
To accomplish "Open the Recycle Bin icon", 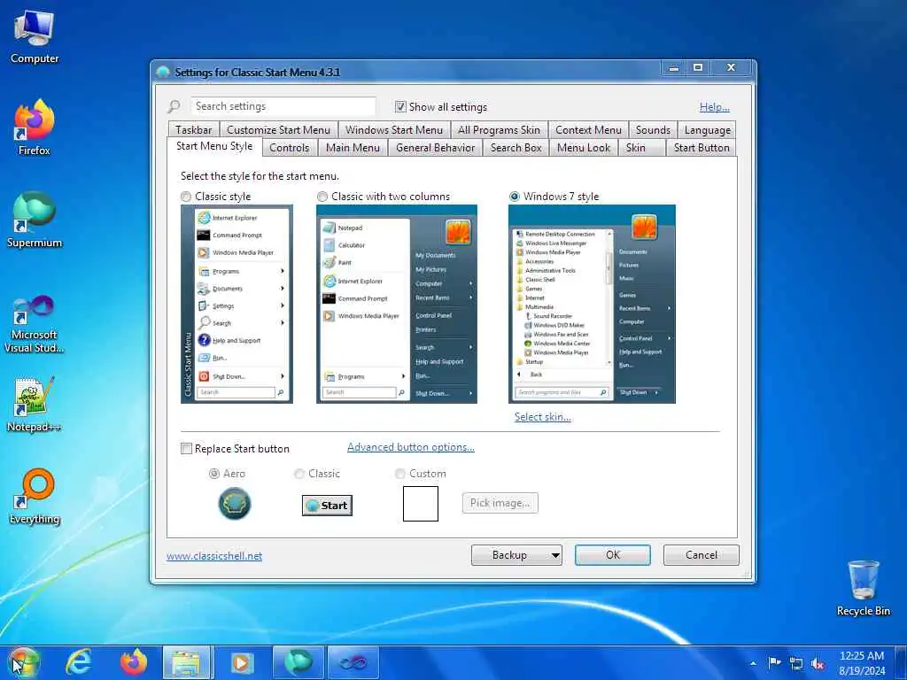I will (x=863, y=588).
